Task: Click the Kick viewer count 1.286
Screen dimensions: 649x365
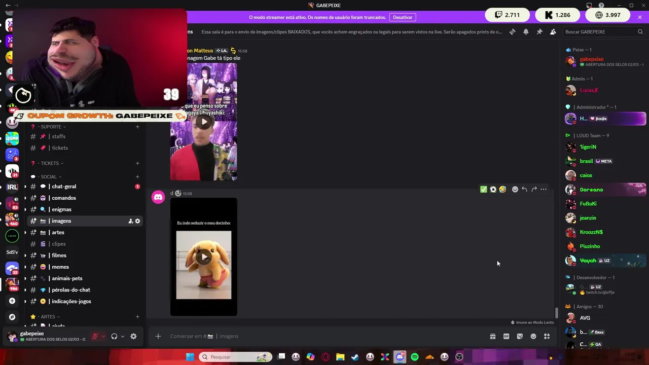Action: pos(558,15)
